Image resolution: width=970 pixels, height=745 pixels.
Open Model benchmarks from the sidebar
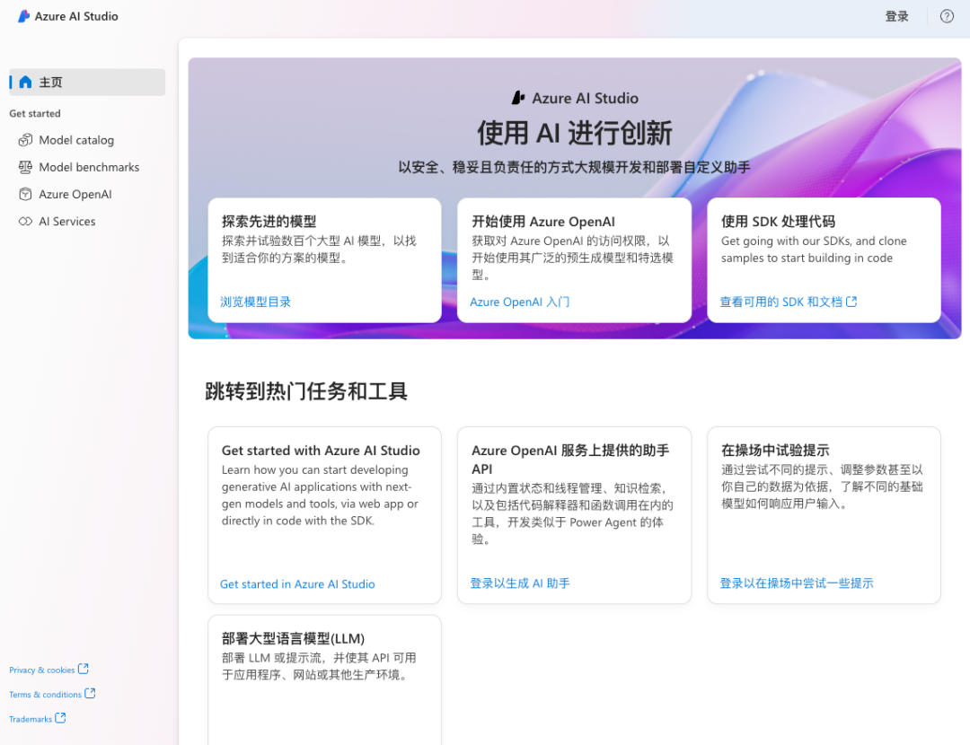(x=89, y=167)
